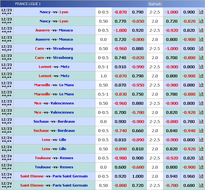Image resolution: width=205 pixels, height=190 pixels.
Task: Click the Refresh button in the header
Action: [x=155, y=4]
